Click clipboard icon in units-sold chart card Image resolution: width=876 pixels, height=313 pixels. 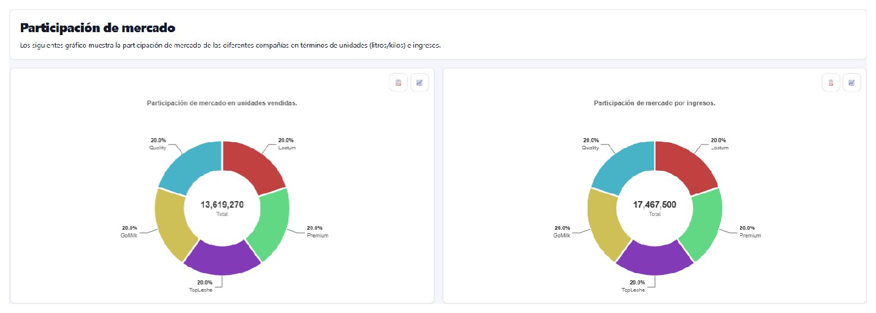click(x=398, y=83)
